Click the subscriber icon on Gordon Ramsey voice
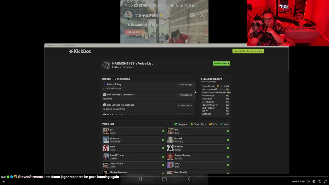 tap(228, 157)
